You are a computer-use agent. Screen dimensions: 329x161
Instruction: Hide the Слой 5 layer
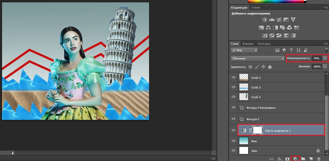click(233, 97)
